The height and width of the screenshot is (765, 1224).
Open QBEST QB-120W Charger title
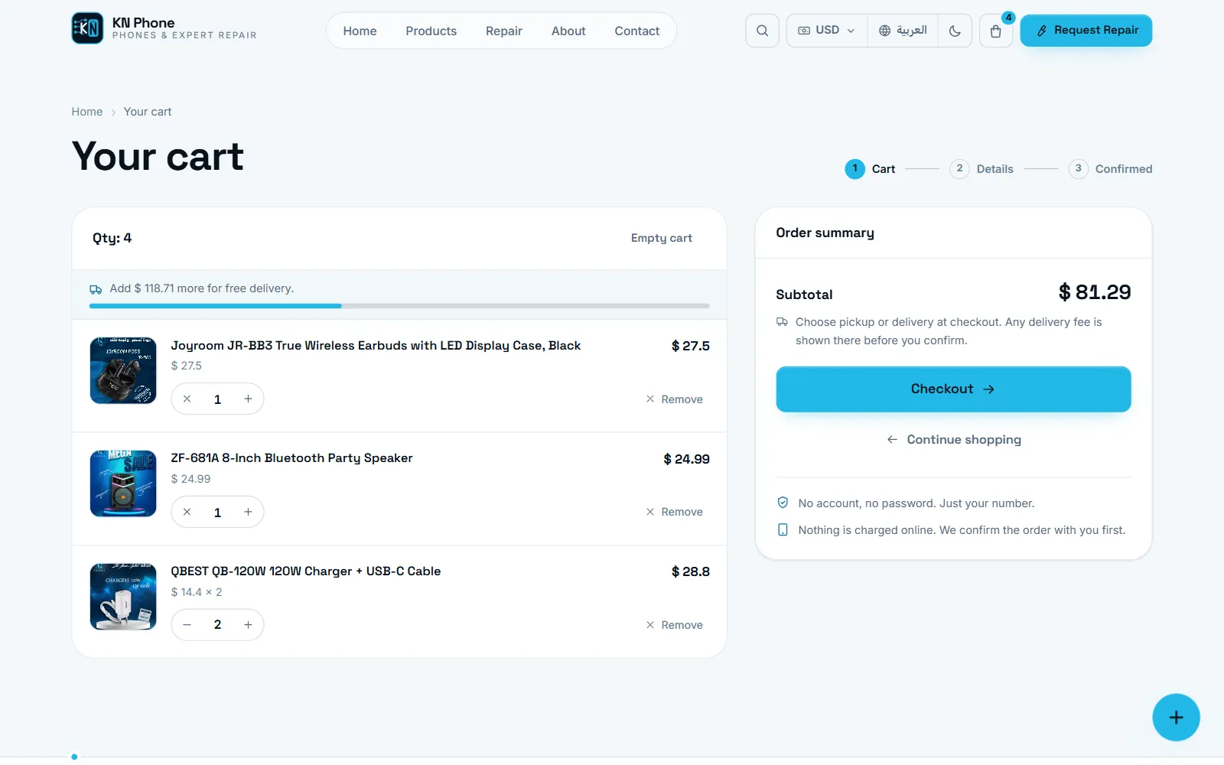pyautogui.click(x=305, y=571)
